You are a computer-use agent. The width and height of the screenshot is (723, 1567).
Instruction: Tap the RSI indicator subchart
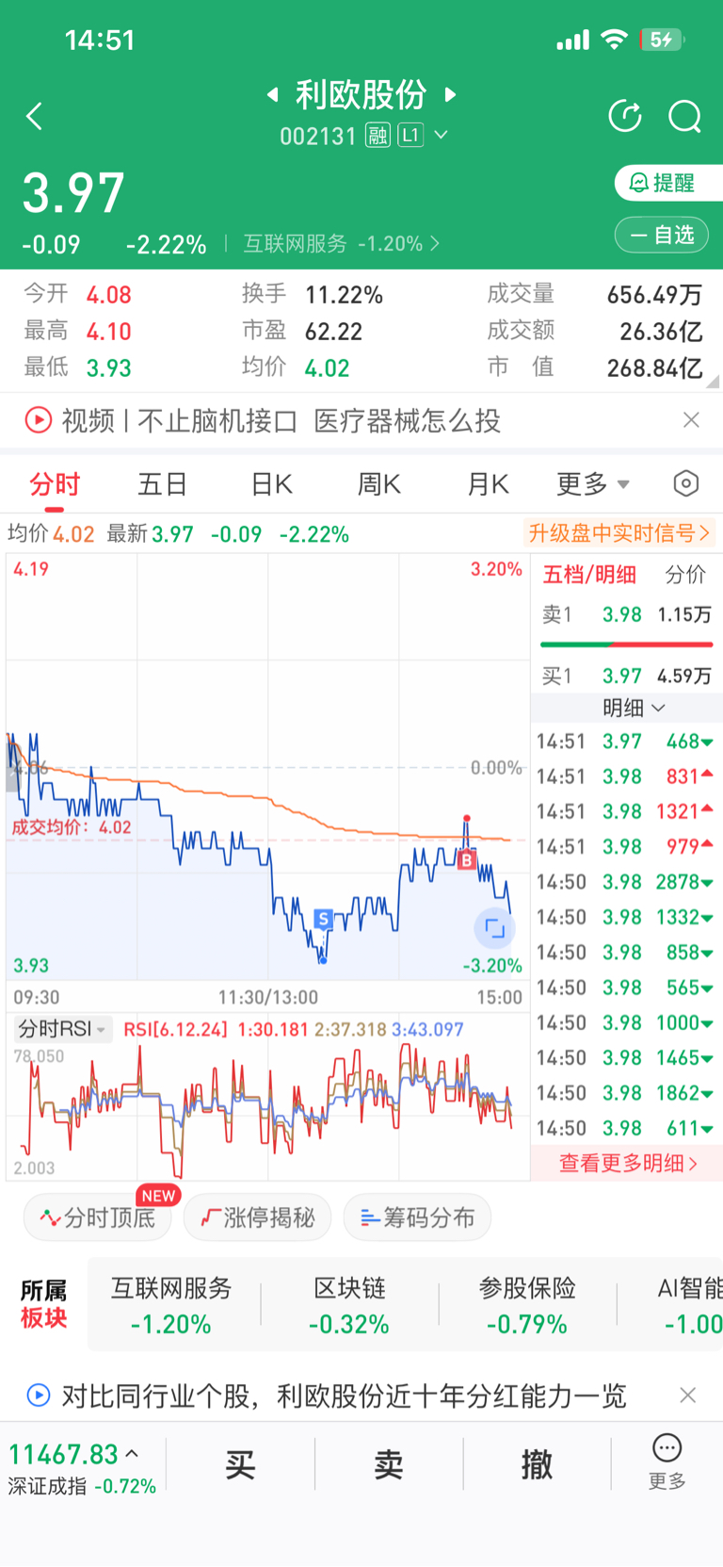coord(267,1112)
